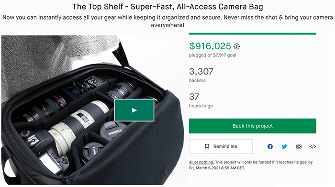Click the 37 hours to go counter
The width and height of the screenshot is (335, 187).
tap(194, 97)
